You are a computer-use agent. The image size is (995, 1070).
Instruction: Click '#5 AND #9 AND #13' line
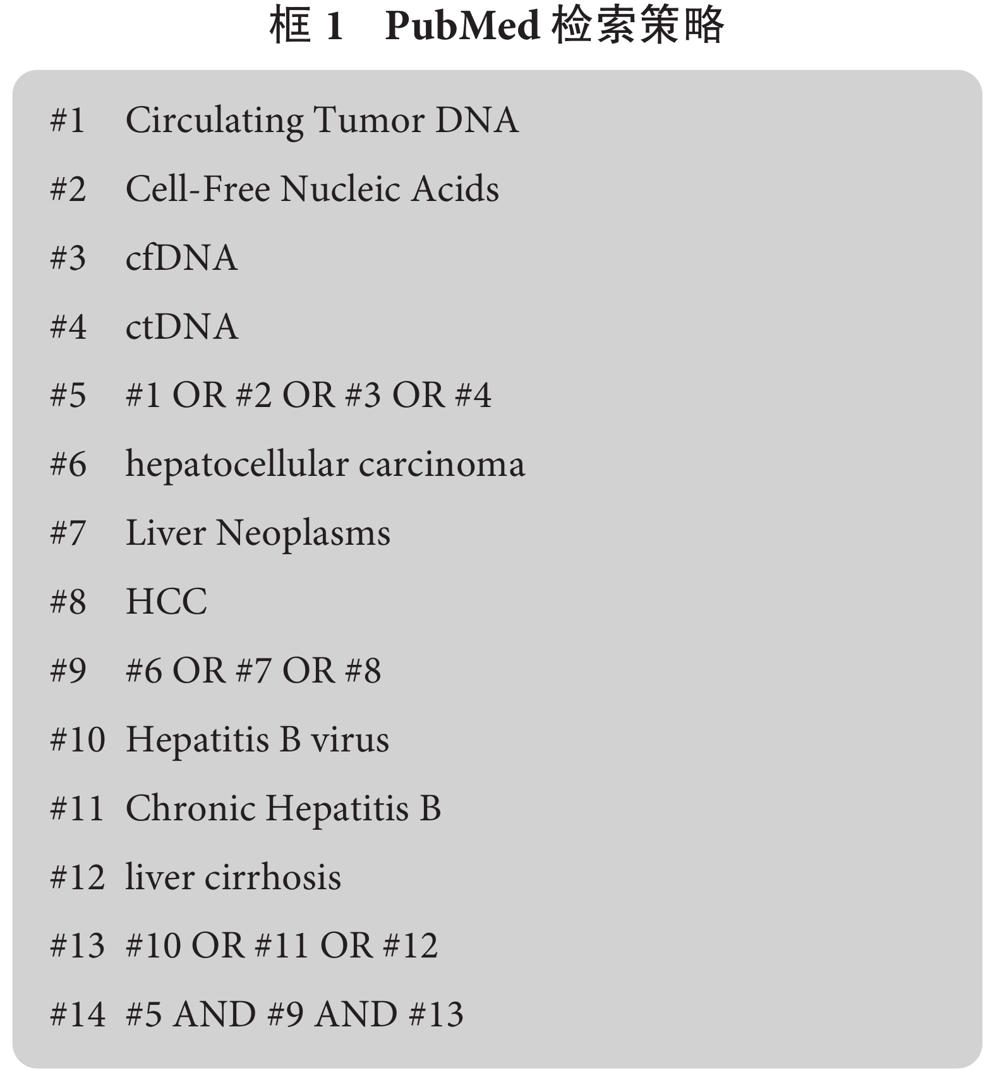294,1014
